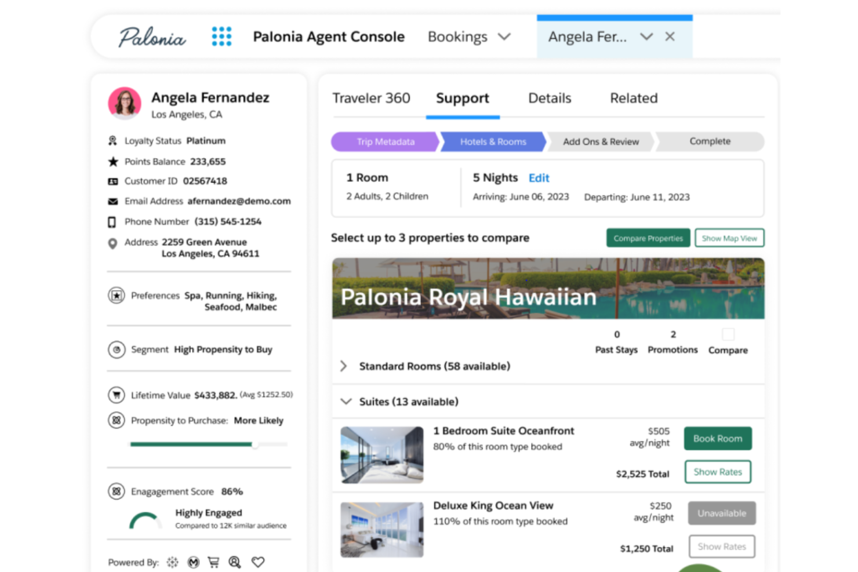Click the Einstein sparkle icon beside Powered By
Image resolution: width=858 pixels, height=572 pixels.
[x=172, y=562]
